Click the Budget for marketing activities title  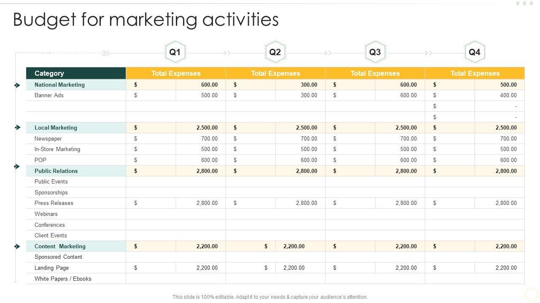tap(146, 19)
